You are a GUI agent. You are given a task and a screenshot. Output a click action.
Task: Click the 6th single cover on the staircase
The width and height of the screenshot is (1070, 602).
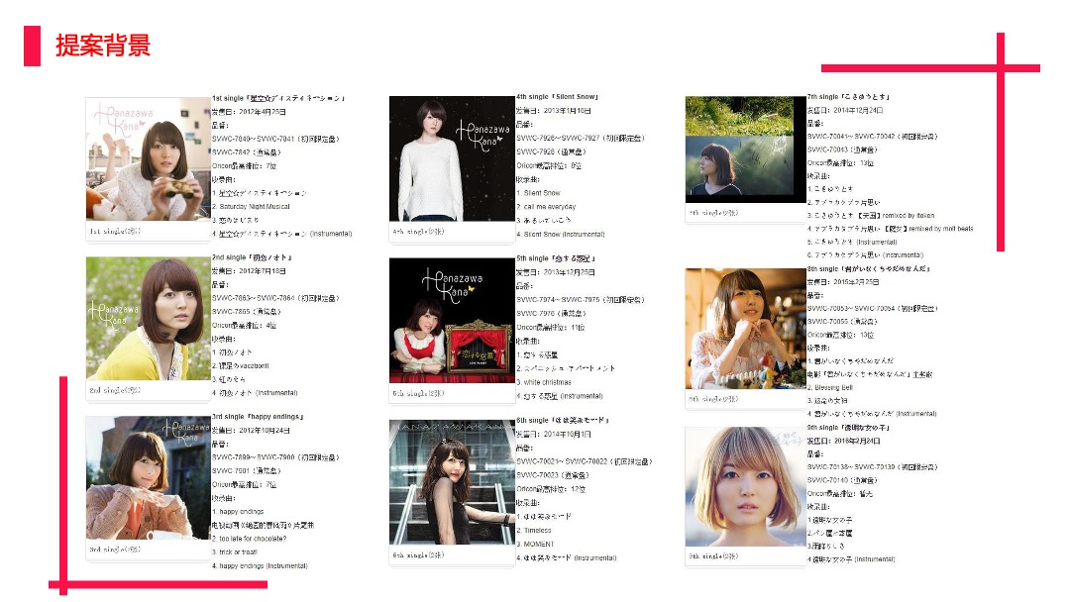(x=451, y=481)
